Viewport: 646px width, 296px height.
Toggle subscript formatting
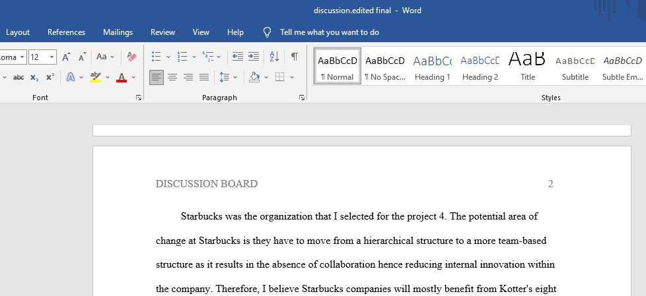point(34,77)
